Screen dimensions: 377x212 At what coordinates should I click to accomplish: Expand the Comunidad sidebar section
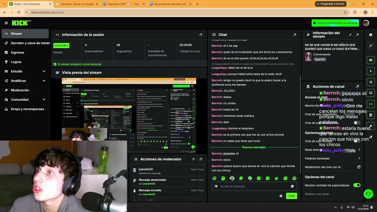click(x=44, y=100)
